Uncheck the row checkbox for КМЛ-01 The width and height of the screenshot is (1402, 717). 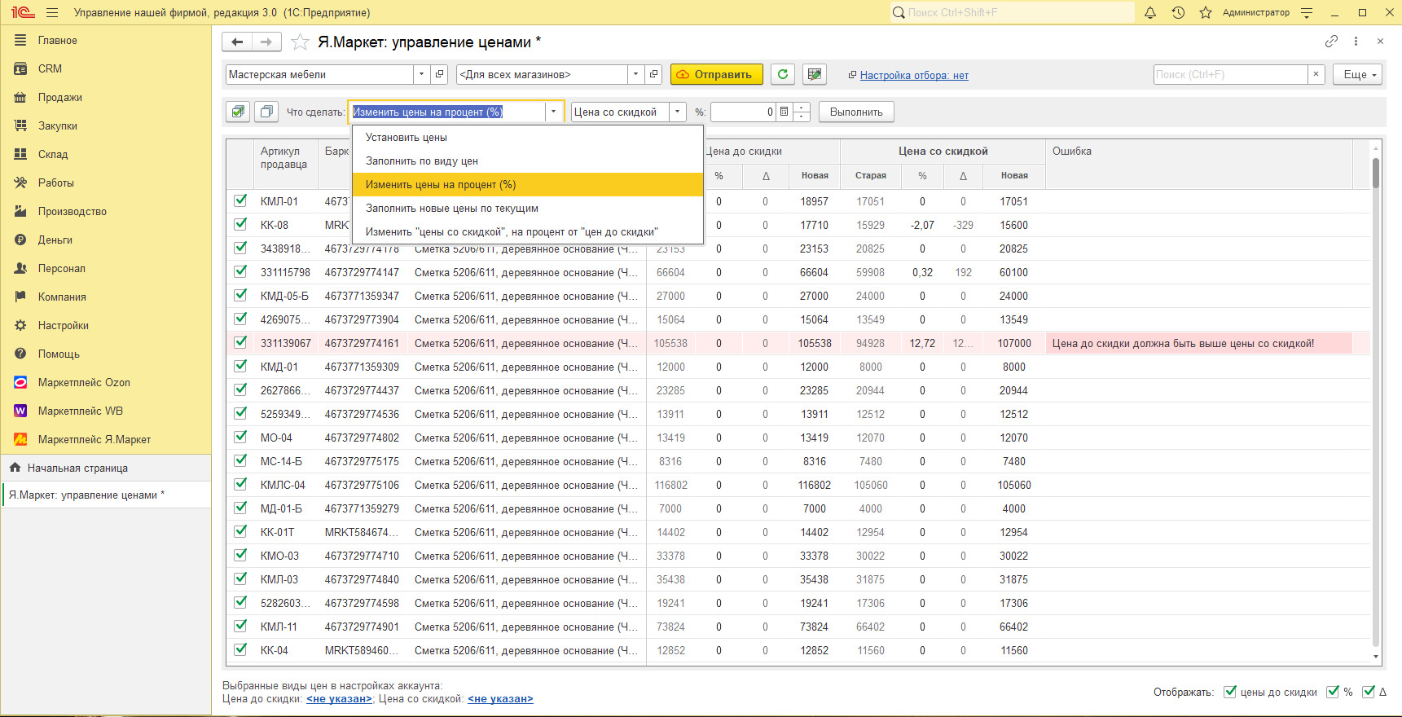(240, 200)
